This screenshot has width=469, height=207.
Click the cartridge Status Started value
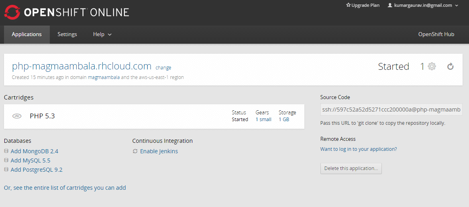click(x=240, y=120)
